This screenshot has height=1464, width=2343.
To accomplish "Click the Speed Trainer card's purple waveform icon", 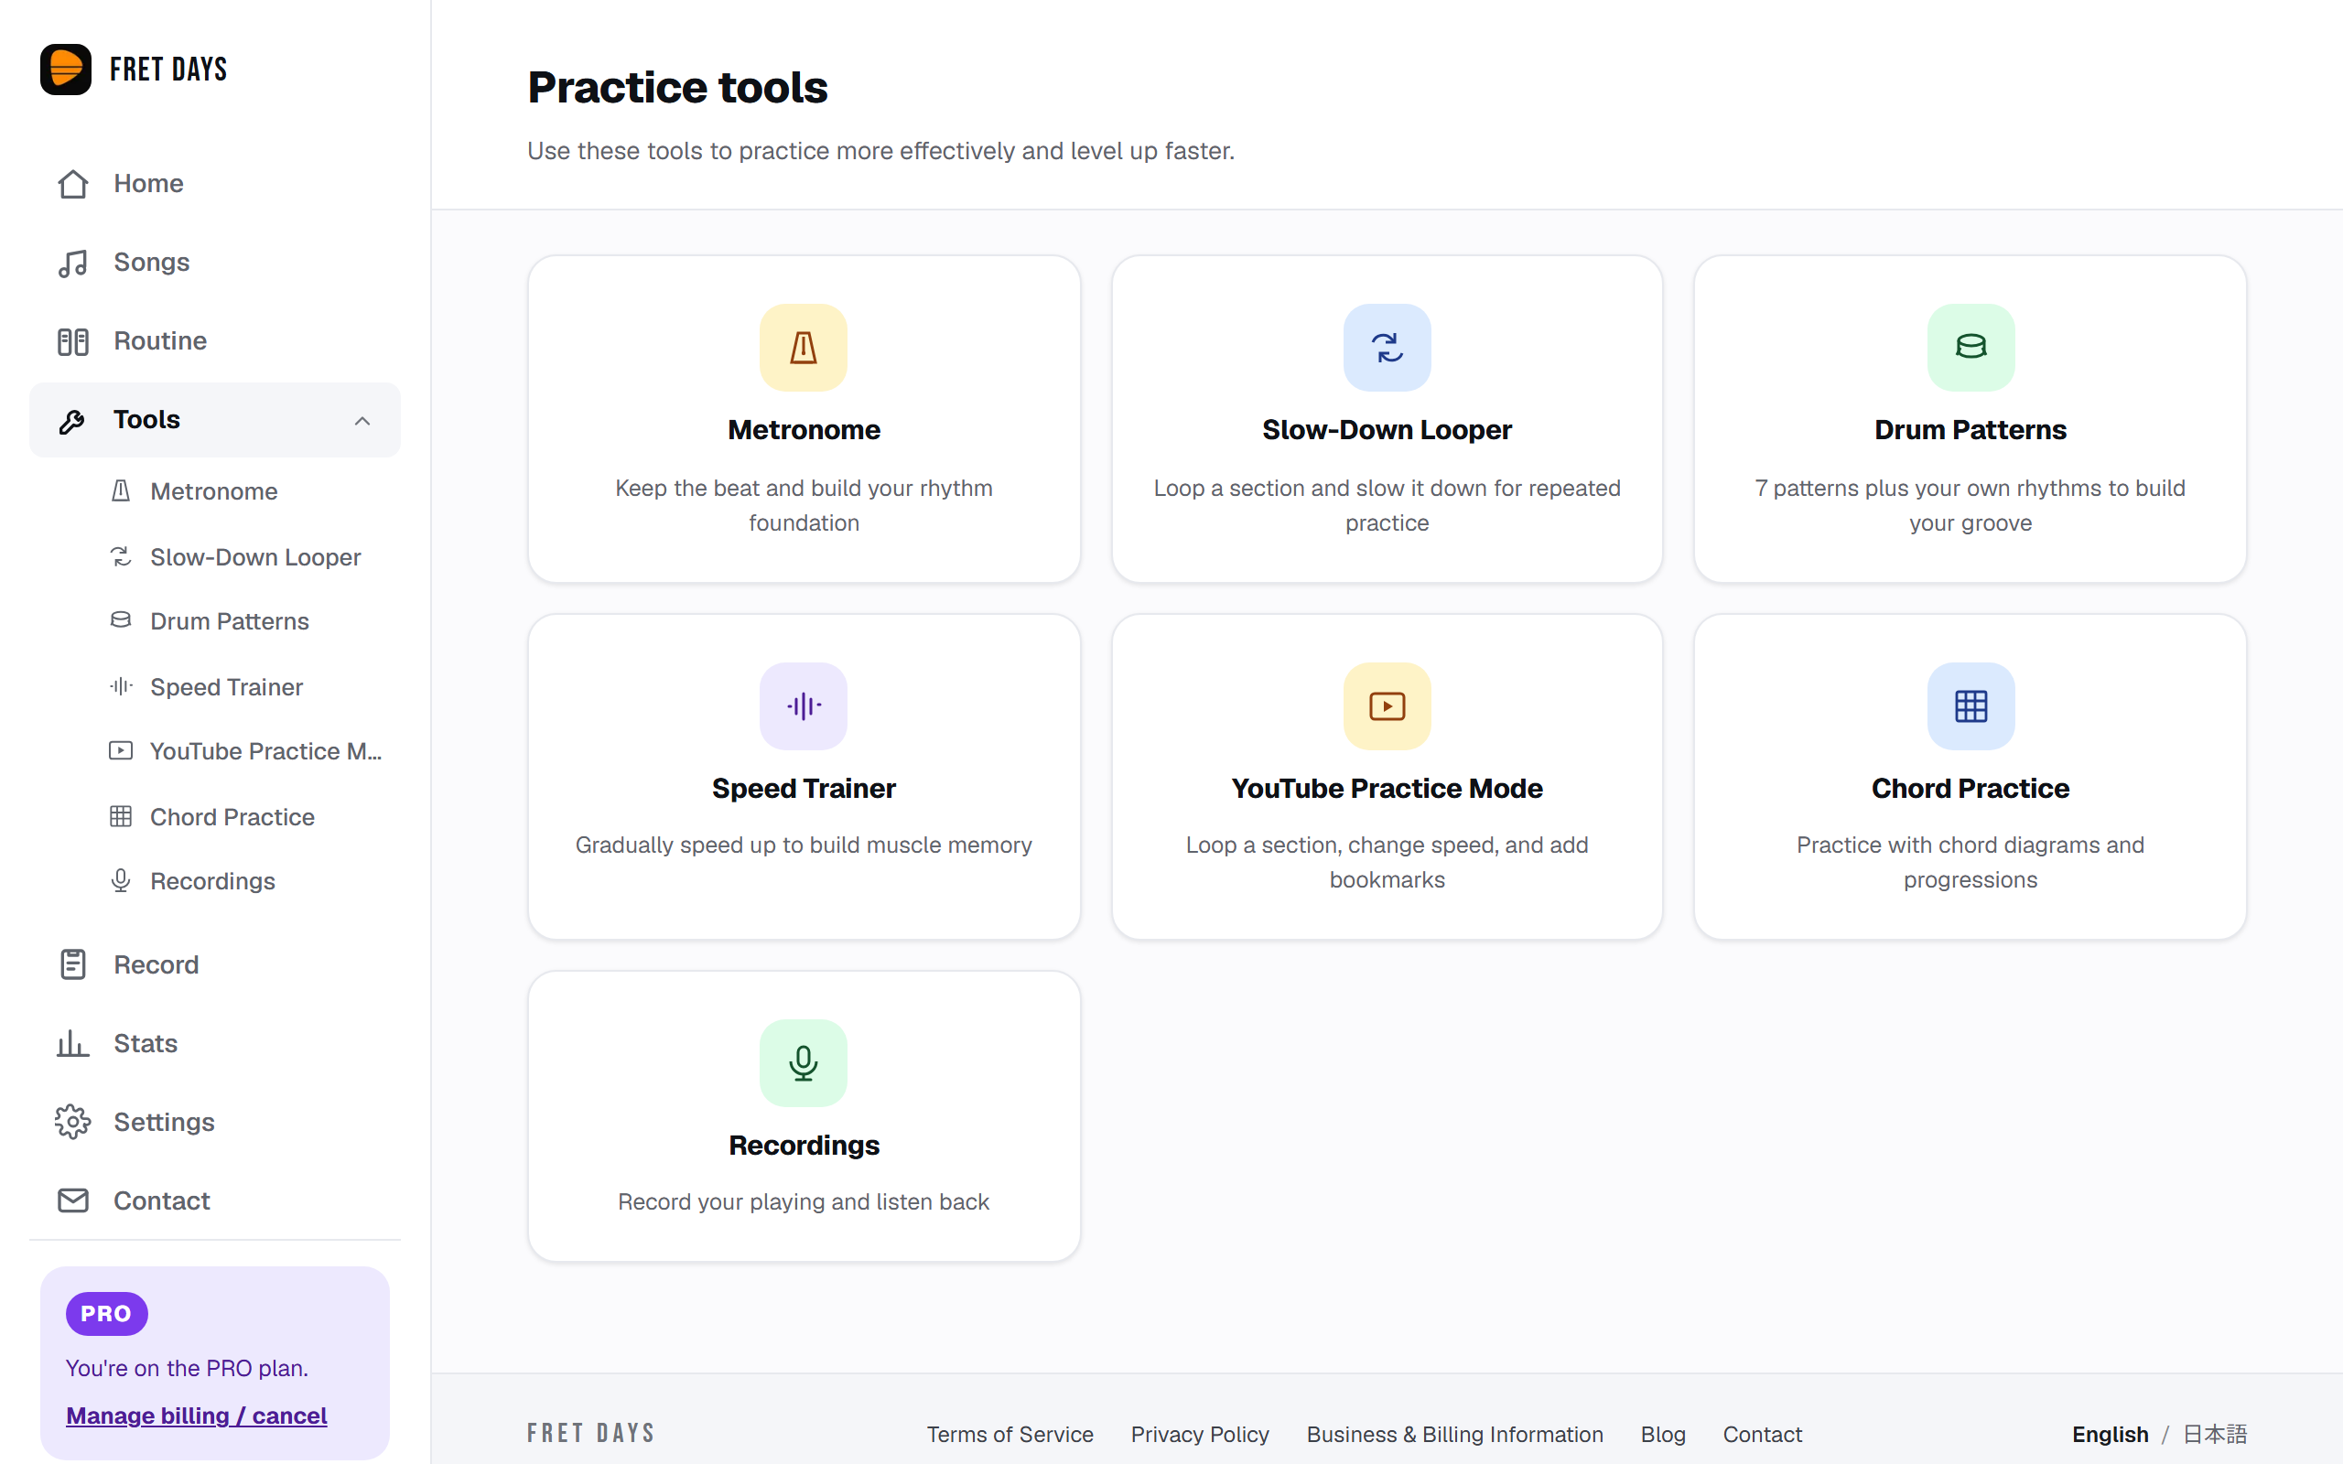I will [804, 705].
